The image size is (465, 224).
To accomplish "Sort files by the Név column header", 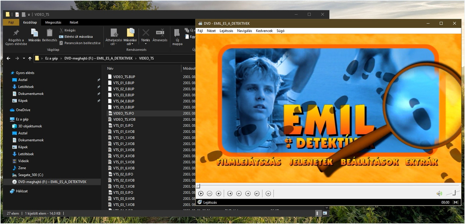I will 110,68.
